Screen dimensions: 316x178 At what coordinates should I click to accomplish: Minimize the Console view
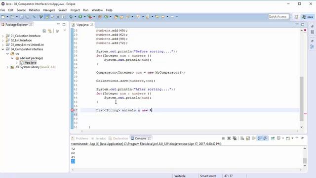tap(297, 138)
